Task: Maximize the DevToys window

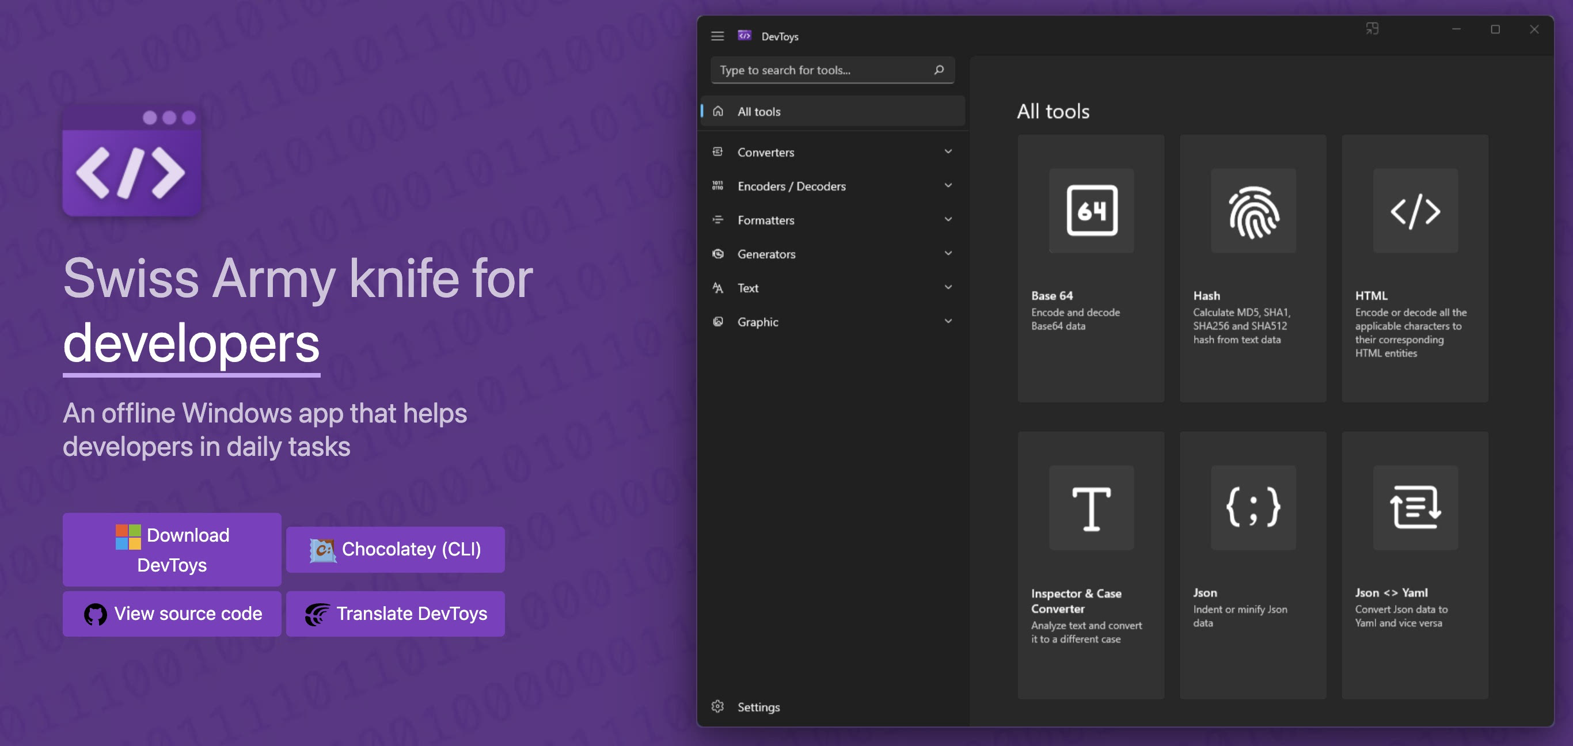Action: 1495,29
